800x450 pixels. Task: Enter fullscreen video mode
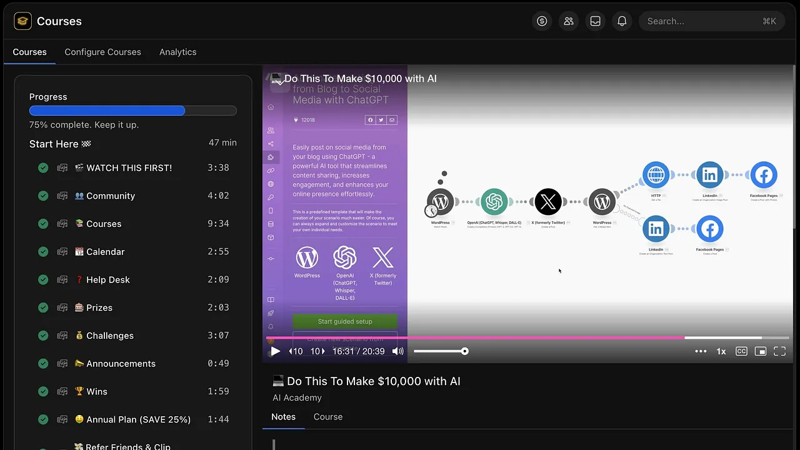[x=779, y=351]
